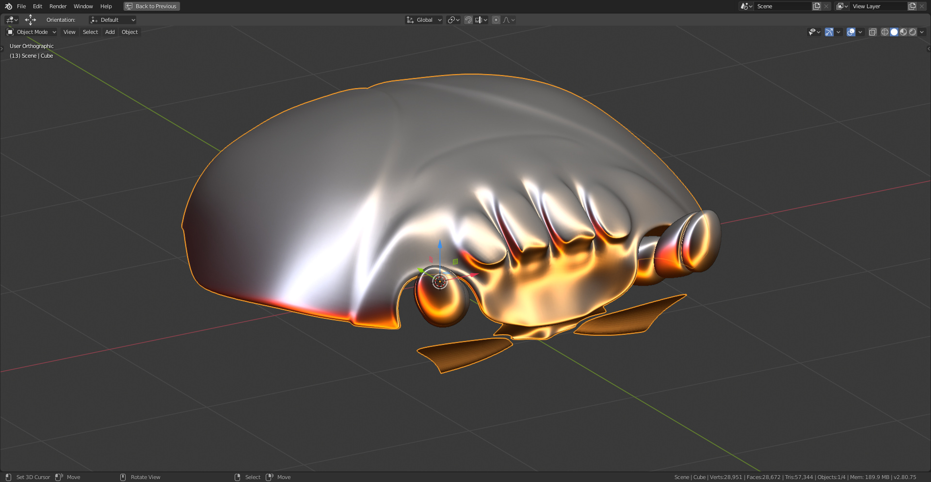This screenshot has height=482, width=931.
Task: Expand the right sidebar via the edge arrow
Action: point(929,48)
